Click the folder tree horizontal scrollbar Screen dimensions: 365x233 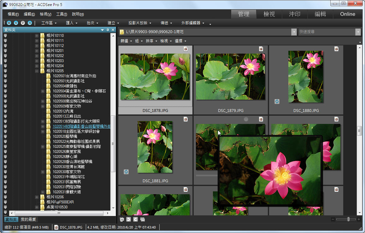[59, 213]
